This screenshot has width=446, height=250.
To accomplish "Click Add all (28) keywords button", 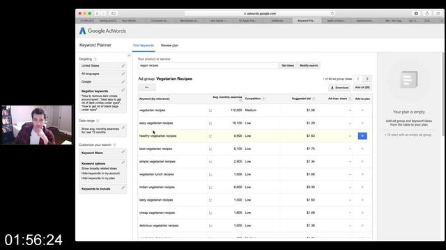I will click(362, 87).
